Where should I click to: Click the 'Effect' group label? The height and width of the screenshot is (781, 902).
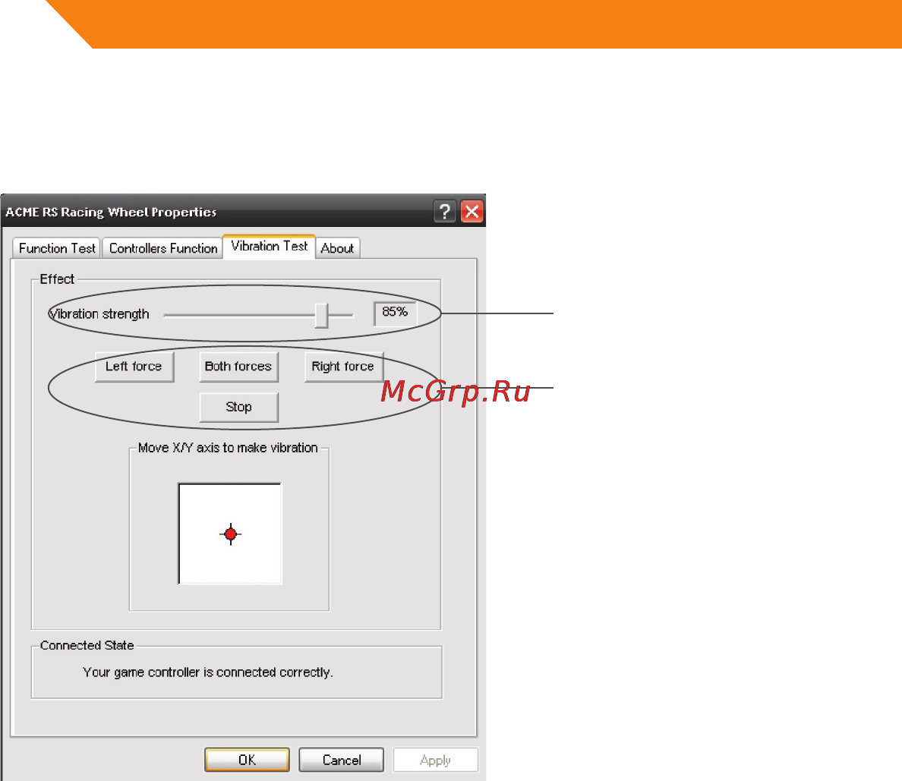57,279
